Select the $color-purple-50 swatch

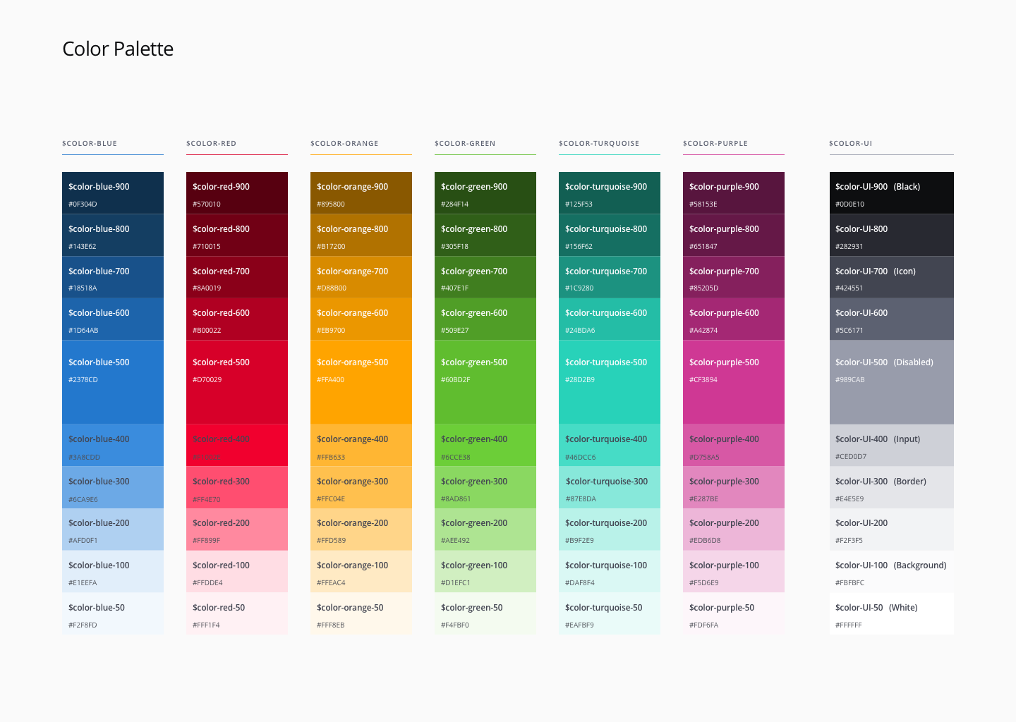[734, 613]
